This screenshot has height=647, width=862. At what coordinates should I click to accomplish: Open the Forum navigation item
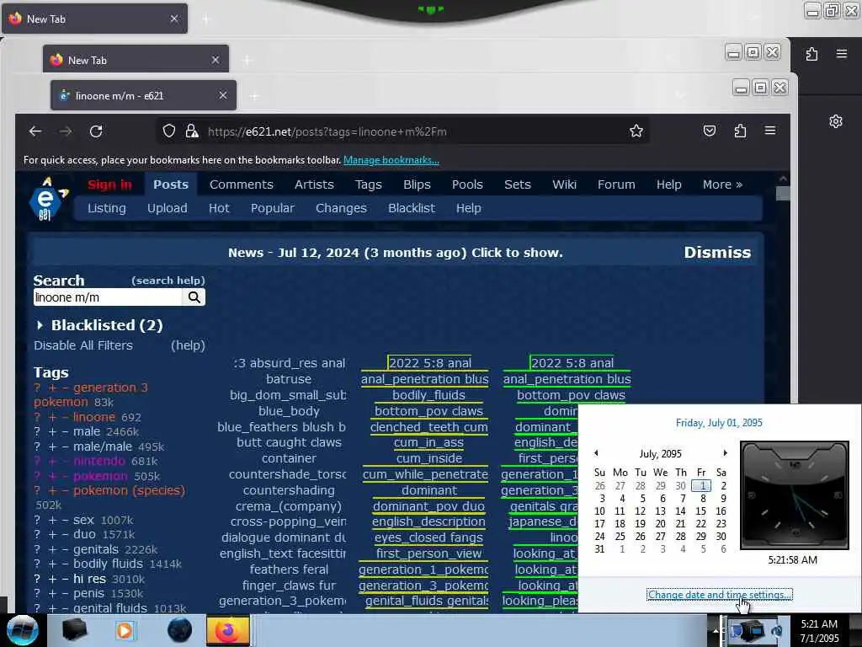point(616,184)
